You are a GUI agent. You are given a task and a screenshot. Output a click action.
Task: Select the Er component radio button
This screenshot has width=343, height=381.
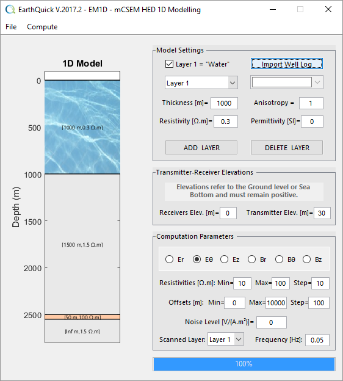point(169,259)
